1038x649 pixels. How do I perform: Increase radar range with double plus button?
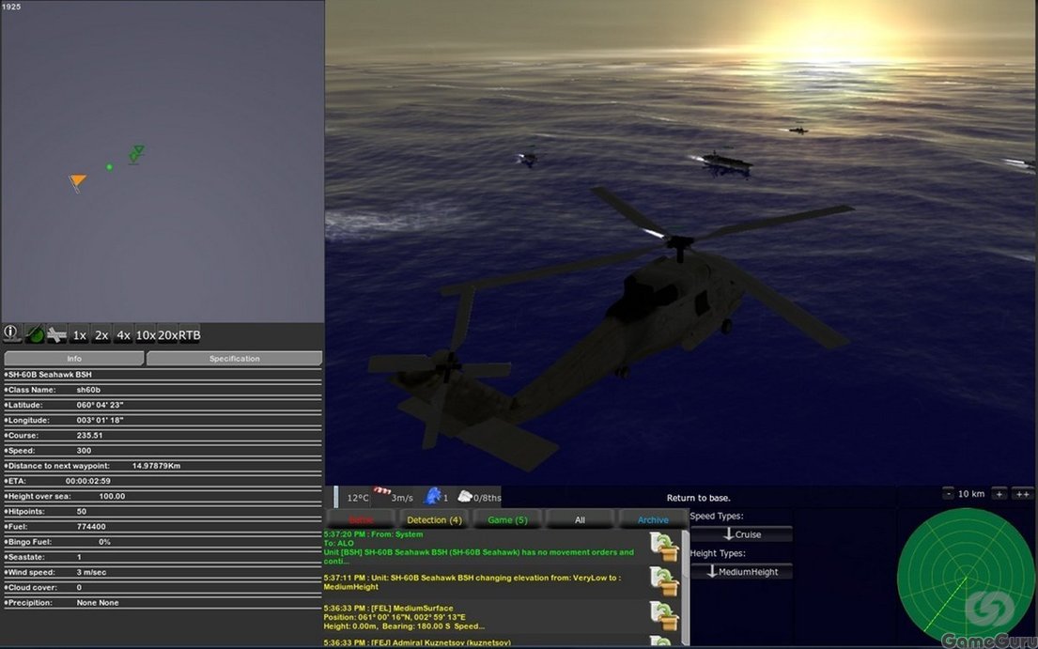(1022, 493)
